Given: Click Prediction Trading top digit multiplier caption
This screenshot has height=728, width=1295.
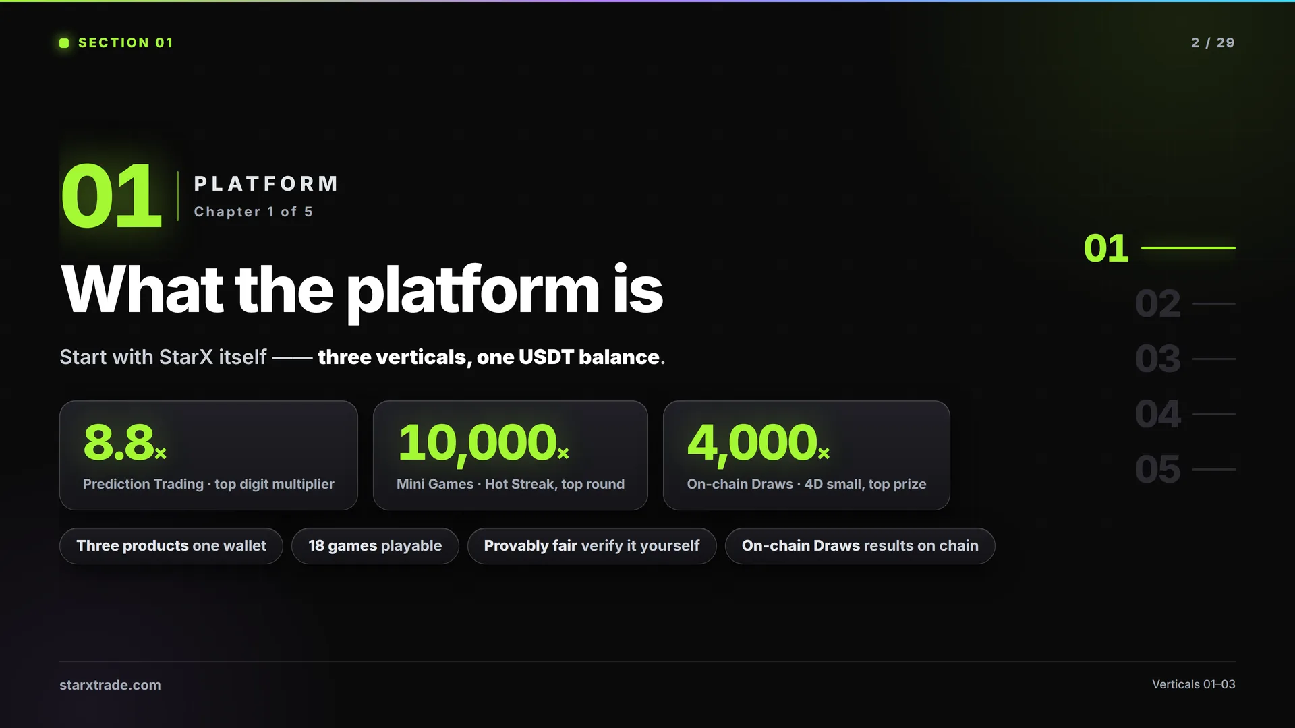Looking at the screenshot, I should click(208, 484).
